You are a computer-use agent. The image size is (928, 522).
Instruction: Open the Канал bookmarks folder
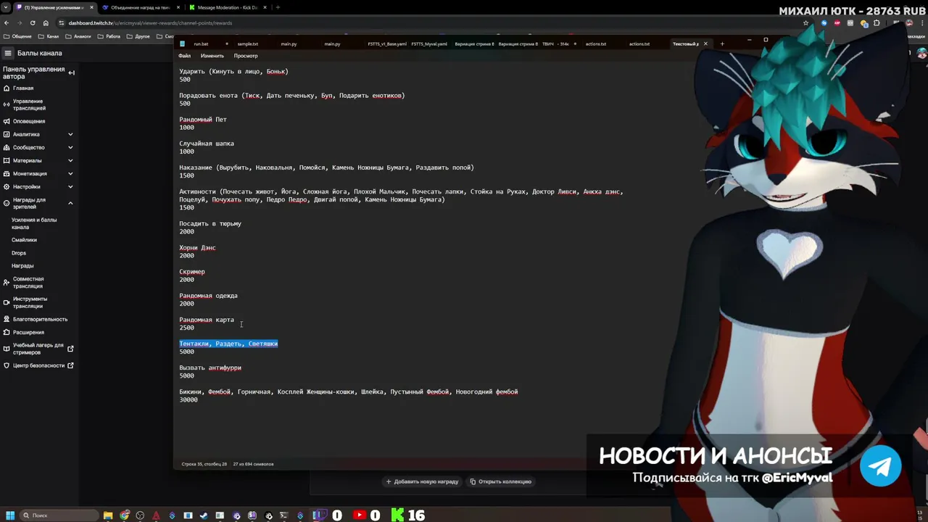(x=49, y=36)
